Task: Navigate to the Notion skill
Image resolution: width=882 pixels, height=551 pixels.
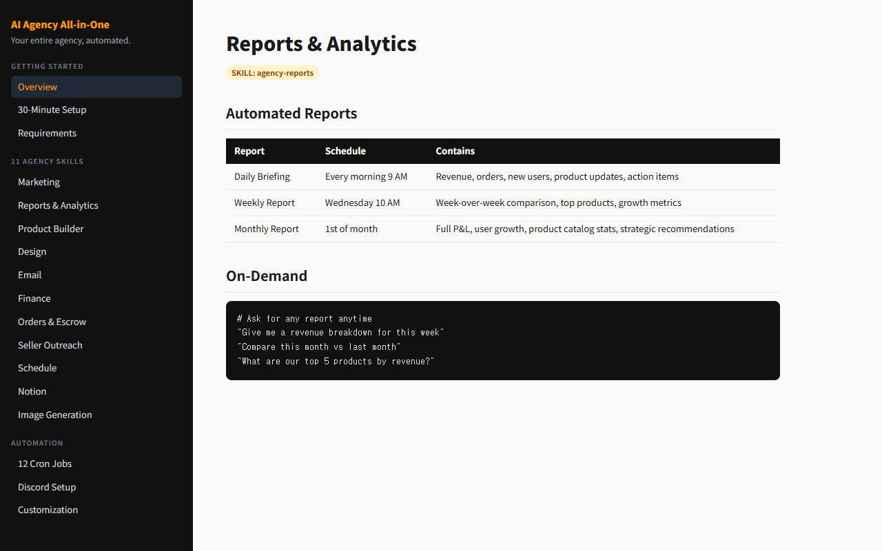Action: [32, 391]
